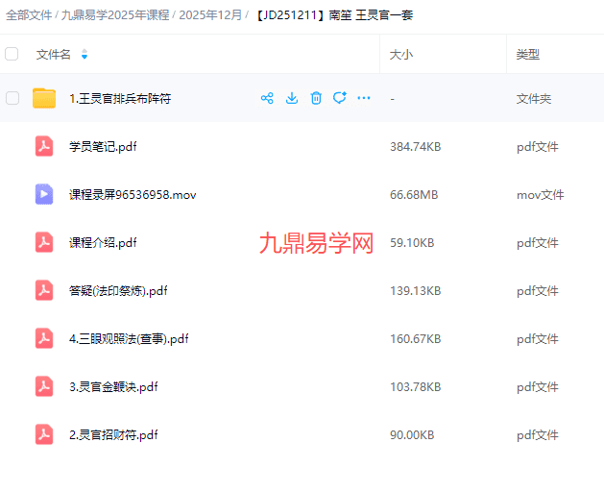This screenshot has height=492, width=604.
Task: Download the 1.王灵官排兵布阵符 folder
Action: (292, 98)
